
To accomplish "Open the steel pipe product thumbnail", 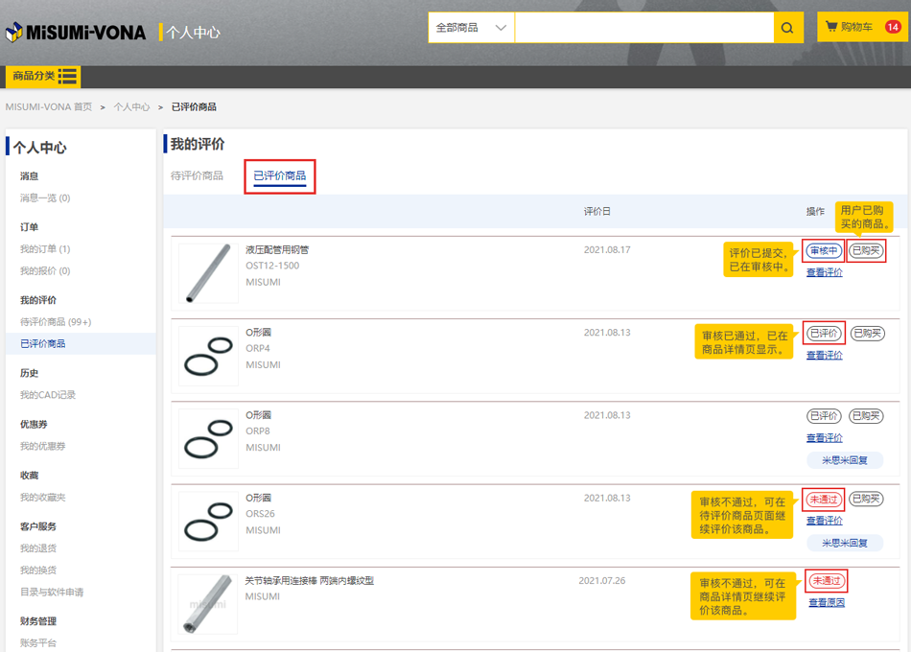I will click(x=208, y=273).
